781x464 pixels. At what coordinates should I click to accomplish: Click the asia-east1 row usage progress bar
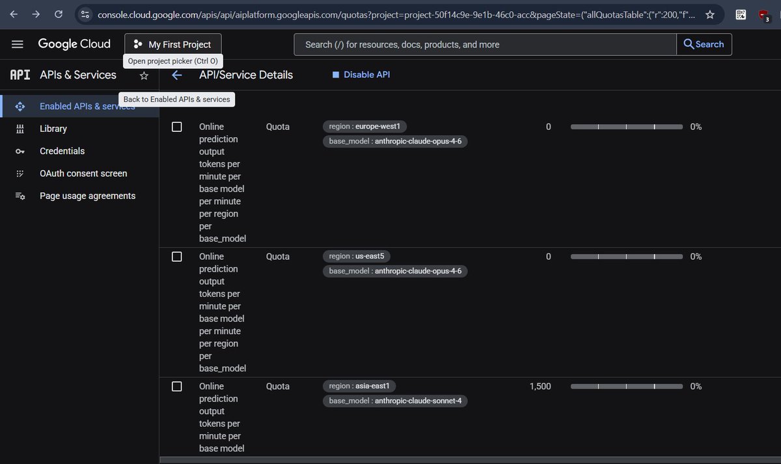627,387
